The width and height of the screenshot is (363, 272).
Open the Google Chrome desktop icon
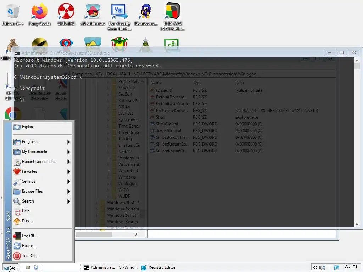tap(13, 114)
